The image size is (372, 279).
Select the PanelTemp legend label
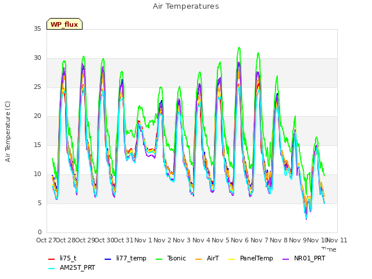256,258
